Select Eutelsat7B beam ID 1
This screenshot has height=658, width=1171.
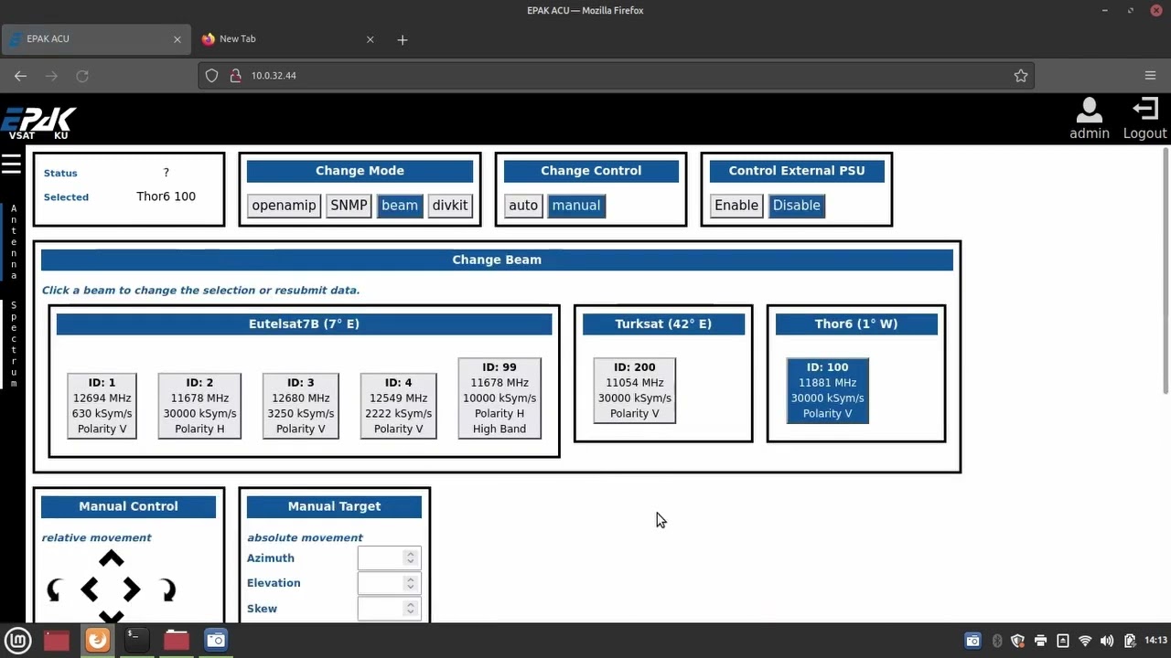(x=102, y=406)
